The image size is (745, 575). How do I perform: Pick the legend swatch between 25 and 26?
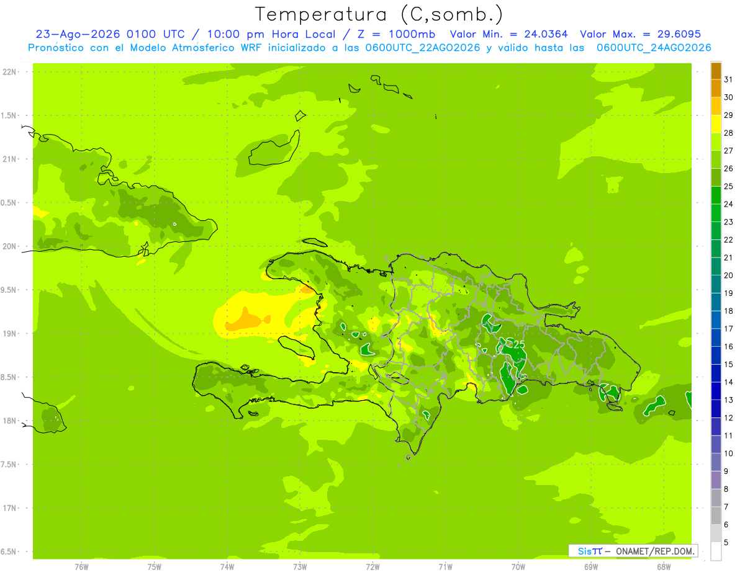[x=716, y=177]
